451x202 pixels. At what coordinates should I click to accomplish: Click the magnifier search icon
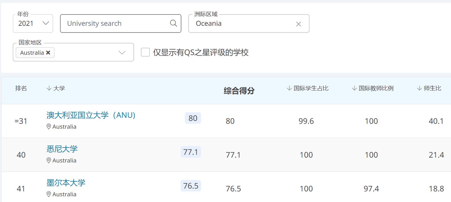(x=174, y=23)
